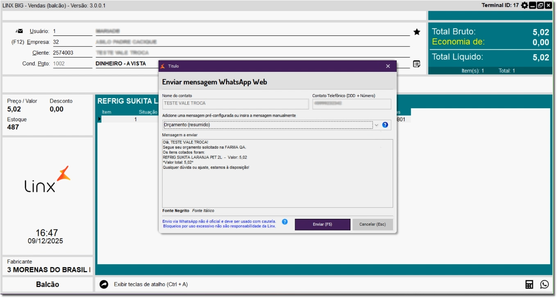Click Enviar (F5) button
This screenshot has width=557, height=298.
[322, 225]
